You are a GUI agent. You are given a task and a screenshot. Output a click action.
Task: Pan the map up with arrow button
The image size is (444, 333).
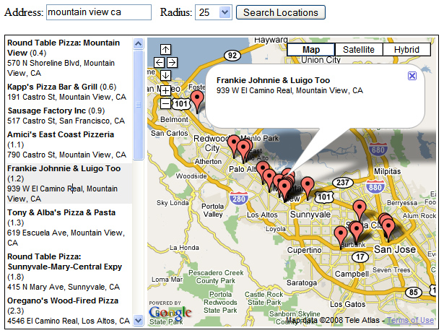click(x=165, y=50)
